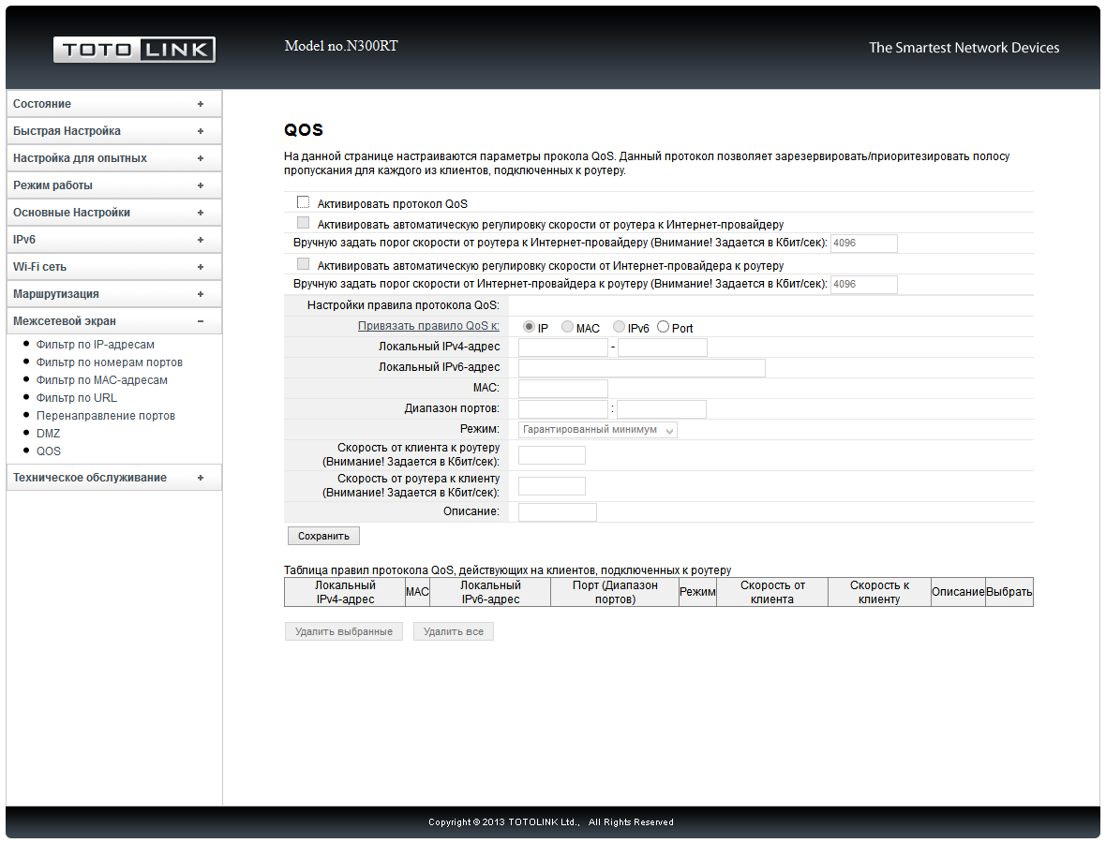Click the Удалить все button
This screenshot has height=843, width=1106.
[454, 631]
